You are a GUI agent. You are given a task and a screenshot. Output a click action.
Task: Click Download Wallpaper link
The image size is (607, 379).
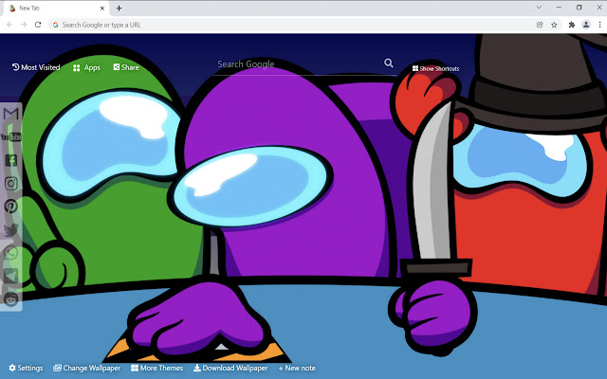[230, 368]
